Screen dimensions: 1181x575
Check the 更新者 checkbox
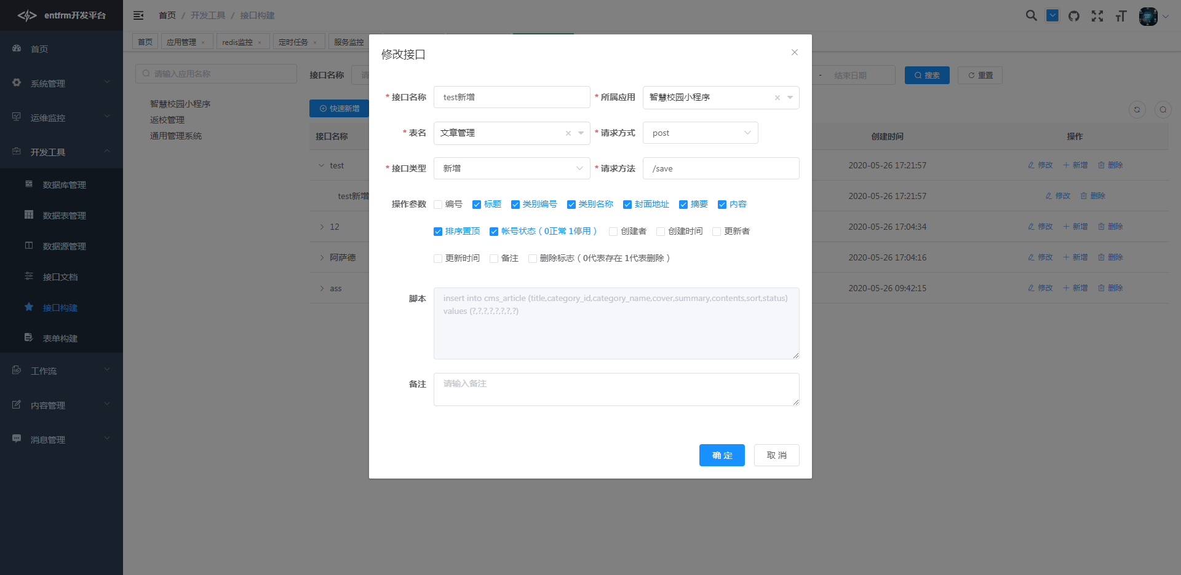[x=717, y=232]
